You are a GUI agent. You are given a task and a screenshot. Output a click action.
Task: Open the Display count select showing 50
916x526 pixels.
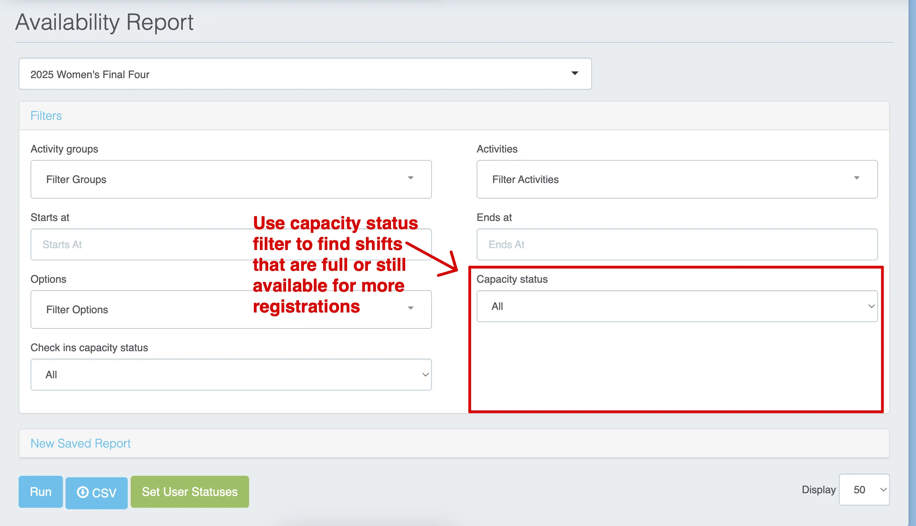[864, 490]
